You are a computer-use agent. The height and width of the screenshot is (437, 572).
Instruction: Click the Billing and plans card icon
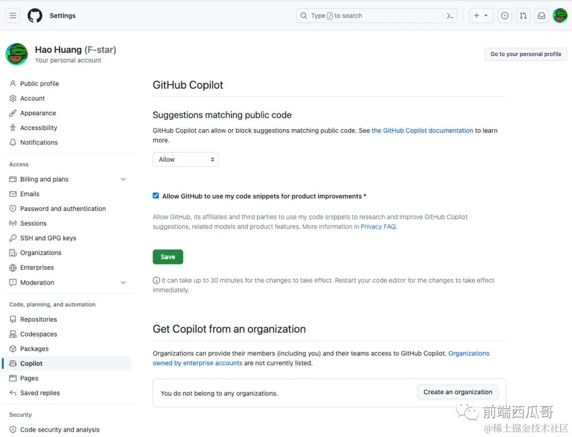[13, 179]
